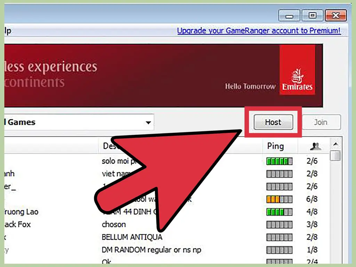The width and height of the screenshot is (356, 267).
Task: Select the orange ping bar for the 6/8 room
Action: click(279, 199)
